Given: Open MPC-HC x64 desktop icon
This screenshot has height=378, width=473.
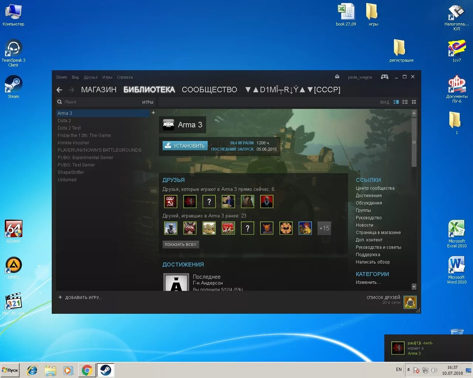Looking at the screenshot, I should point(14,304).
